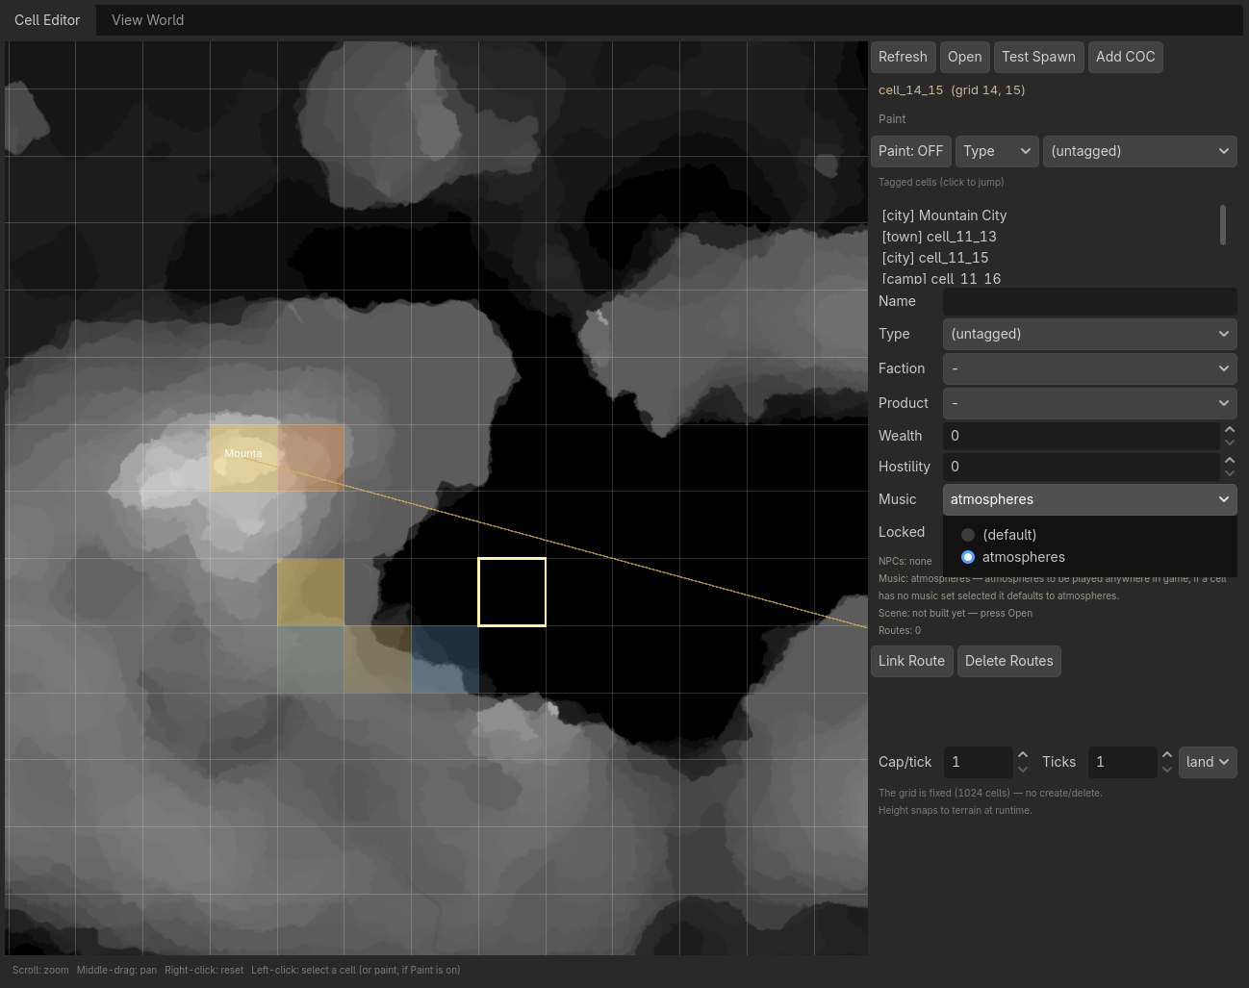Select the blue tinted map cell
Viewport: 1249px width, 988px height.
[x=445, y=659]
